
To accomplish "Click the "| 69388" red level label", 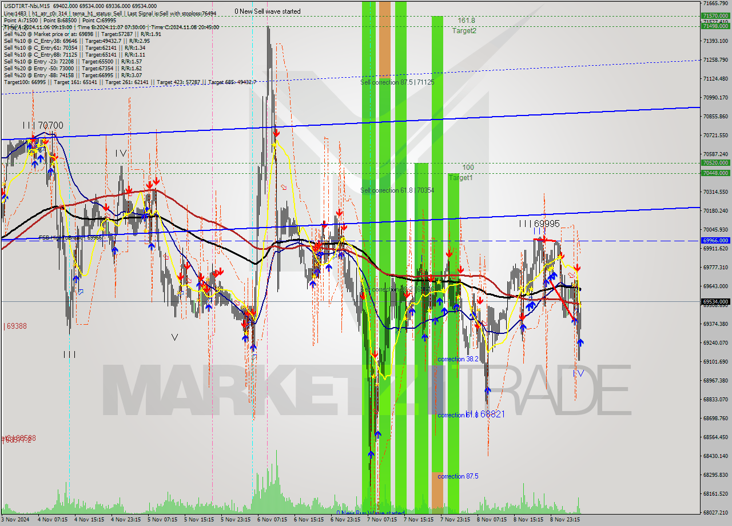I will (x=15, y=326).
